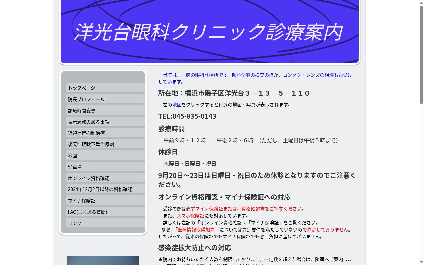424x265 pixels.
Task: Open the 駐車場 page
Action: click(105, 167)
